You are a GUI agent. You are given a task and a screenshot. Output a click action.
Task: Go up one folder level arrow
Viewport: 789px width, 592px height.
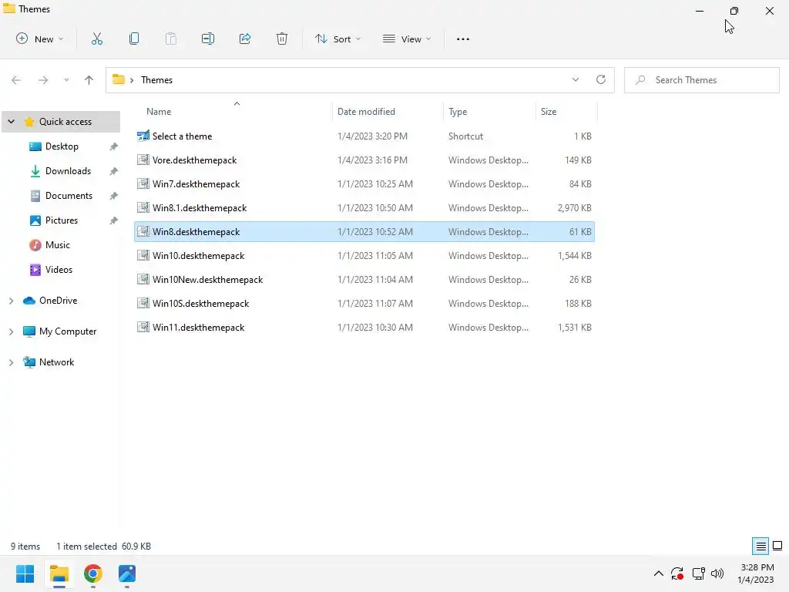89,80
